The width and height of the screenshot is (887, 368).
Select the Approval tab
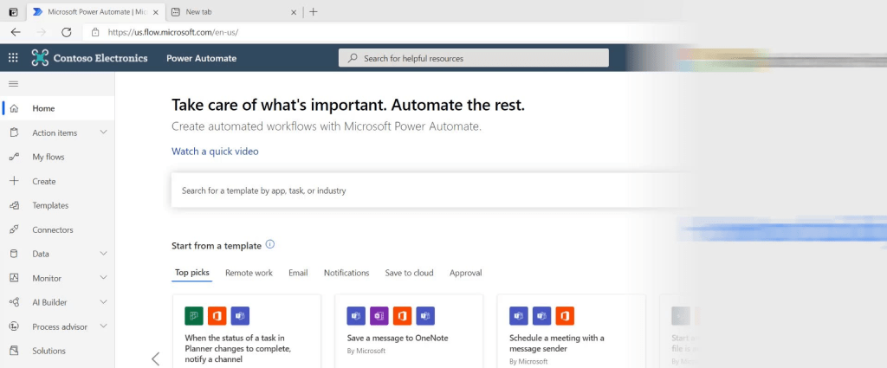coord(465,273)
